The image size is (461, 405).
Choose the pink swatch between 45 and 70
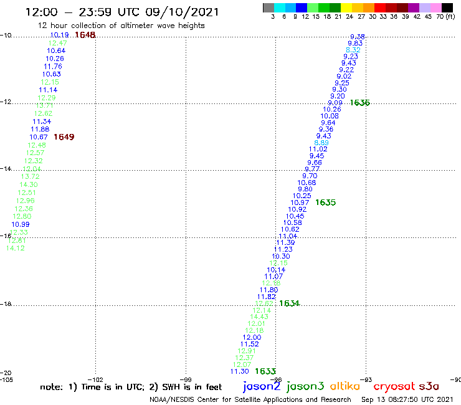coord(435,7)
